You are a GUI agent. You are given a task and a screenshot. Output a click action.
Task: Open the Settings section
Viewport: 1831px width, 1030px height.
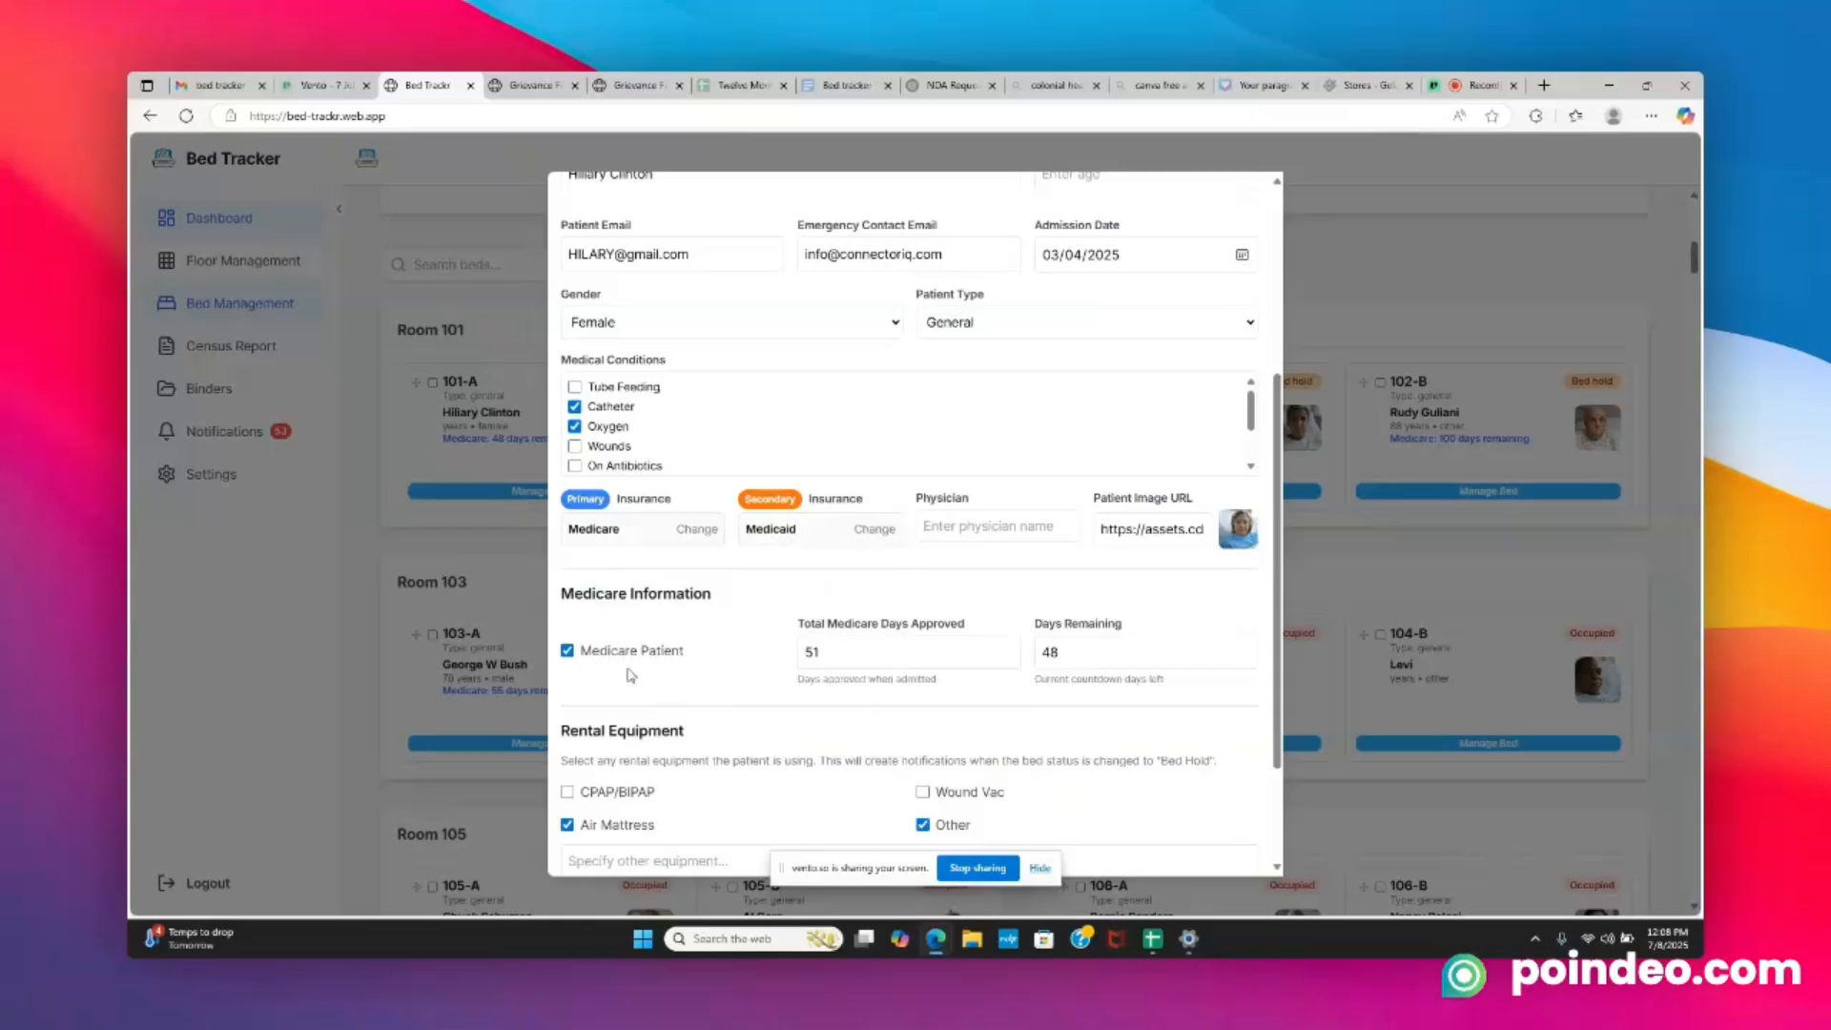(211, 474)
